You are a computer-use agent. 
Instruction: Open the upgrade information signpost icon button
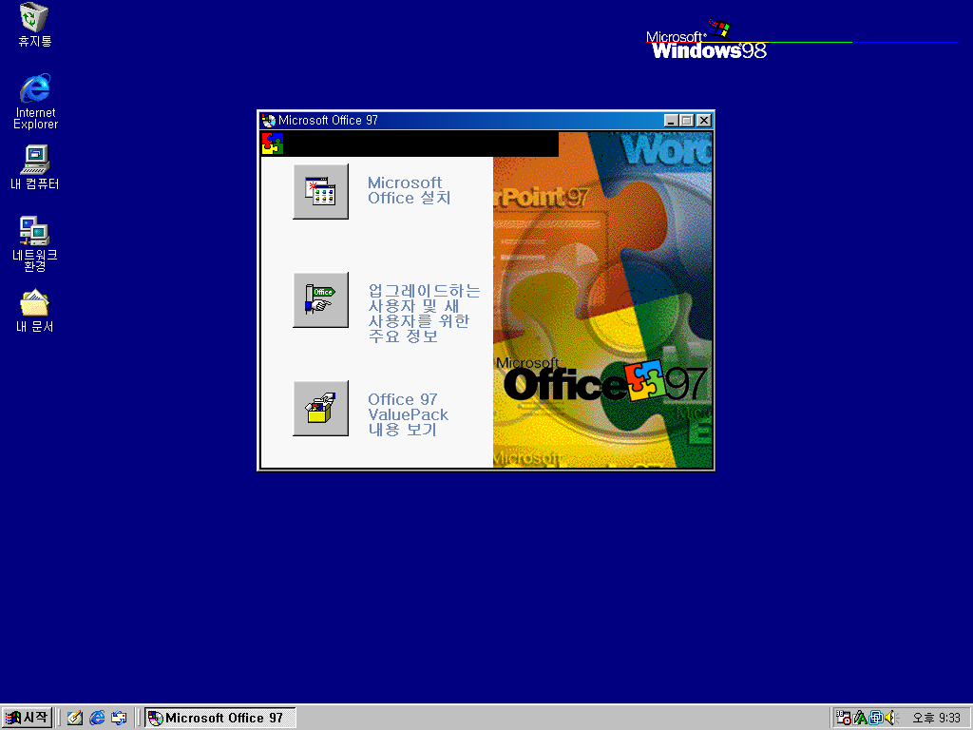(320, 299)
